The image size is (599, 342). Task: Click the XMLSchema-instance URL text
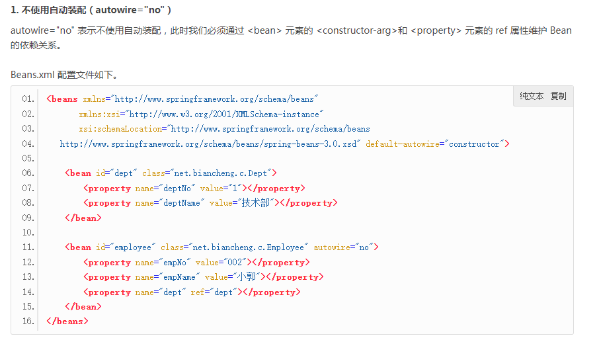226,114
